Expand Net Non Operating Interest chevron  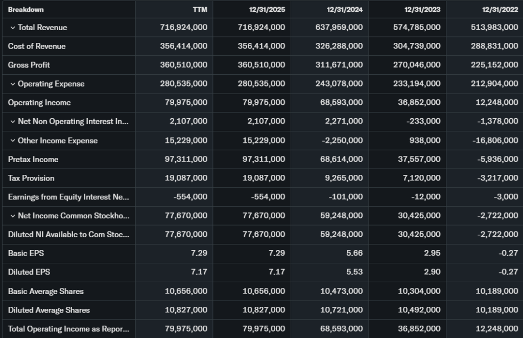point(13,122)
